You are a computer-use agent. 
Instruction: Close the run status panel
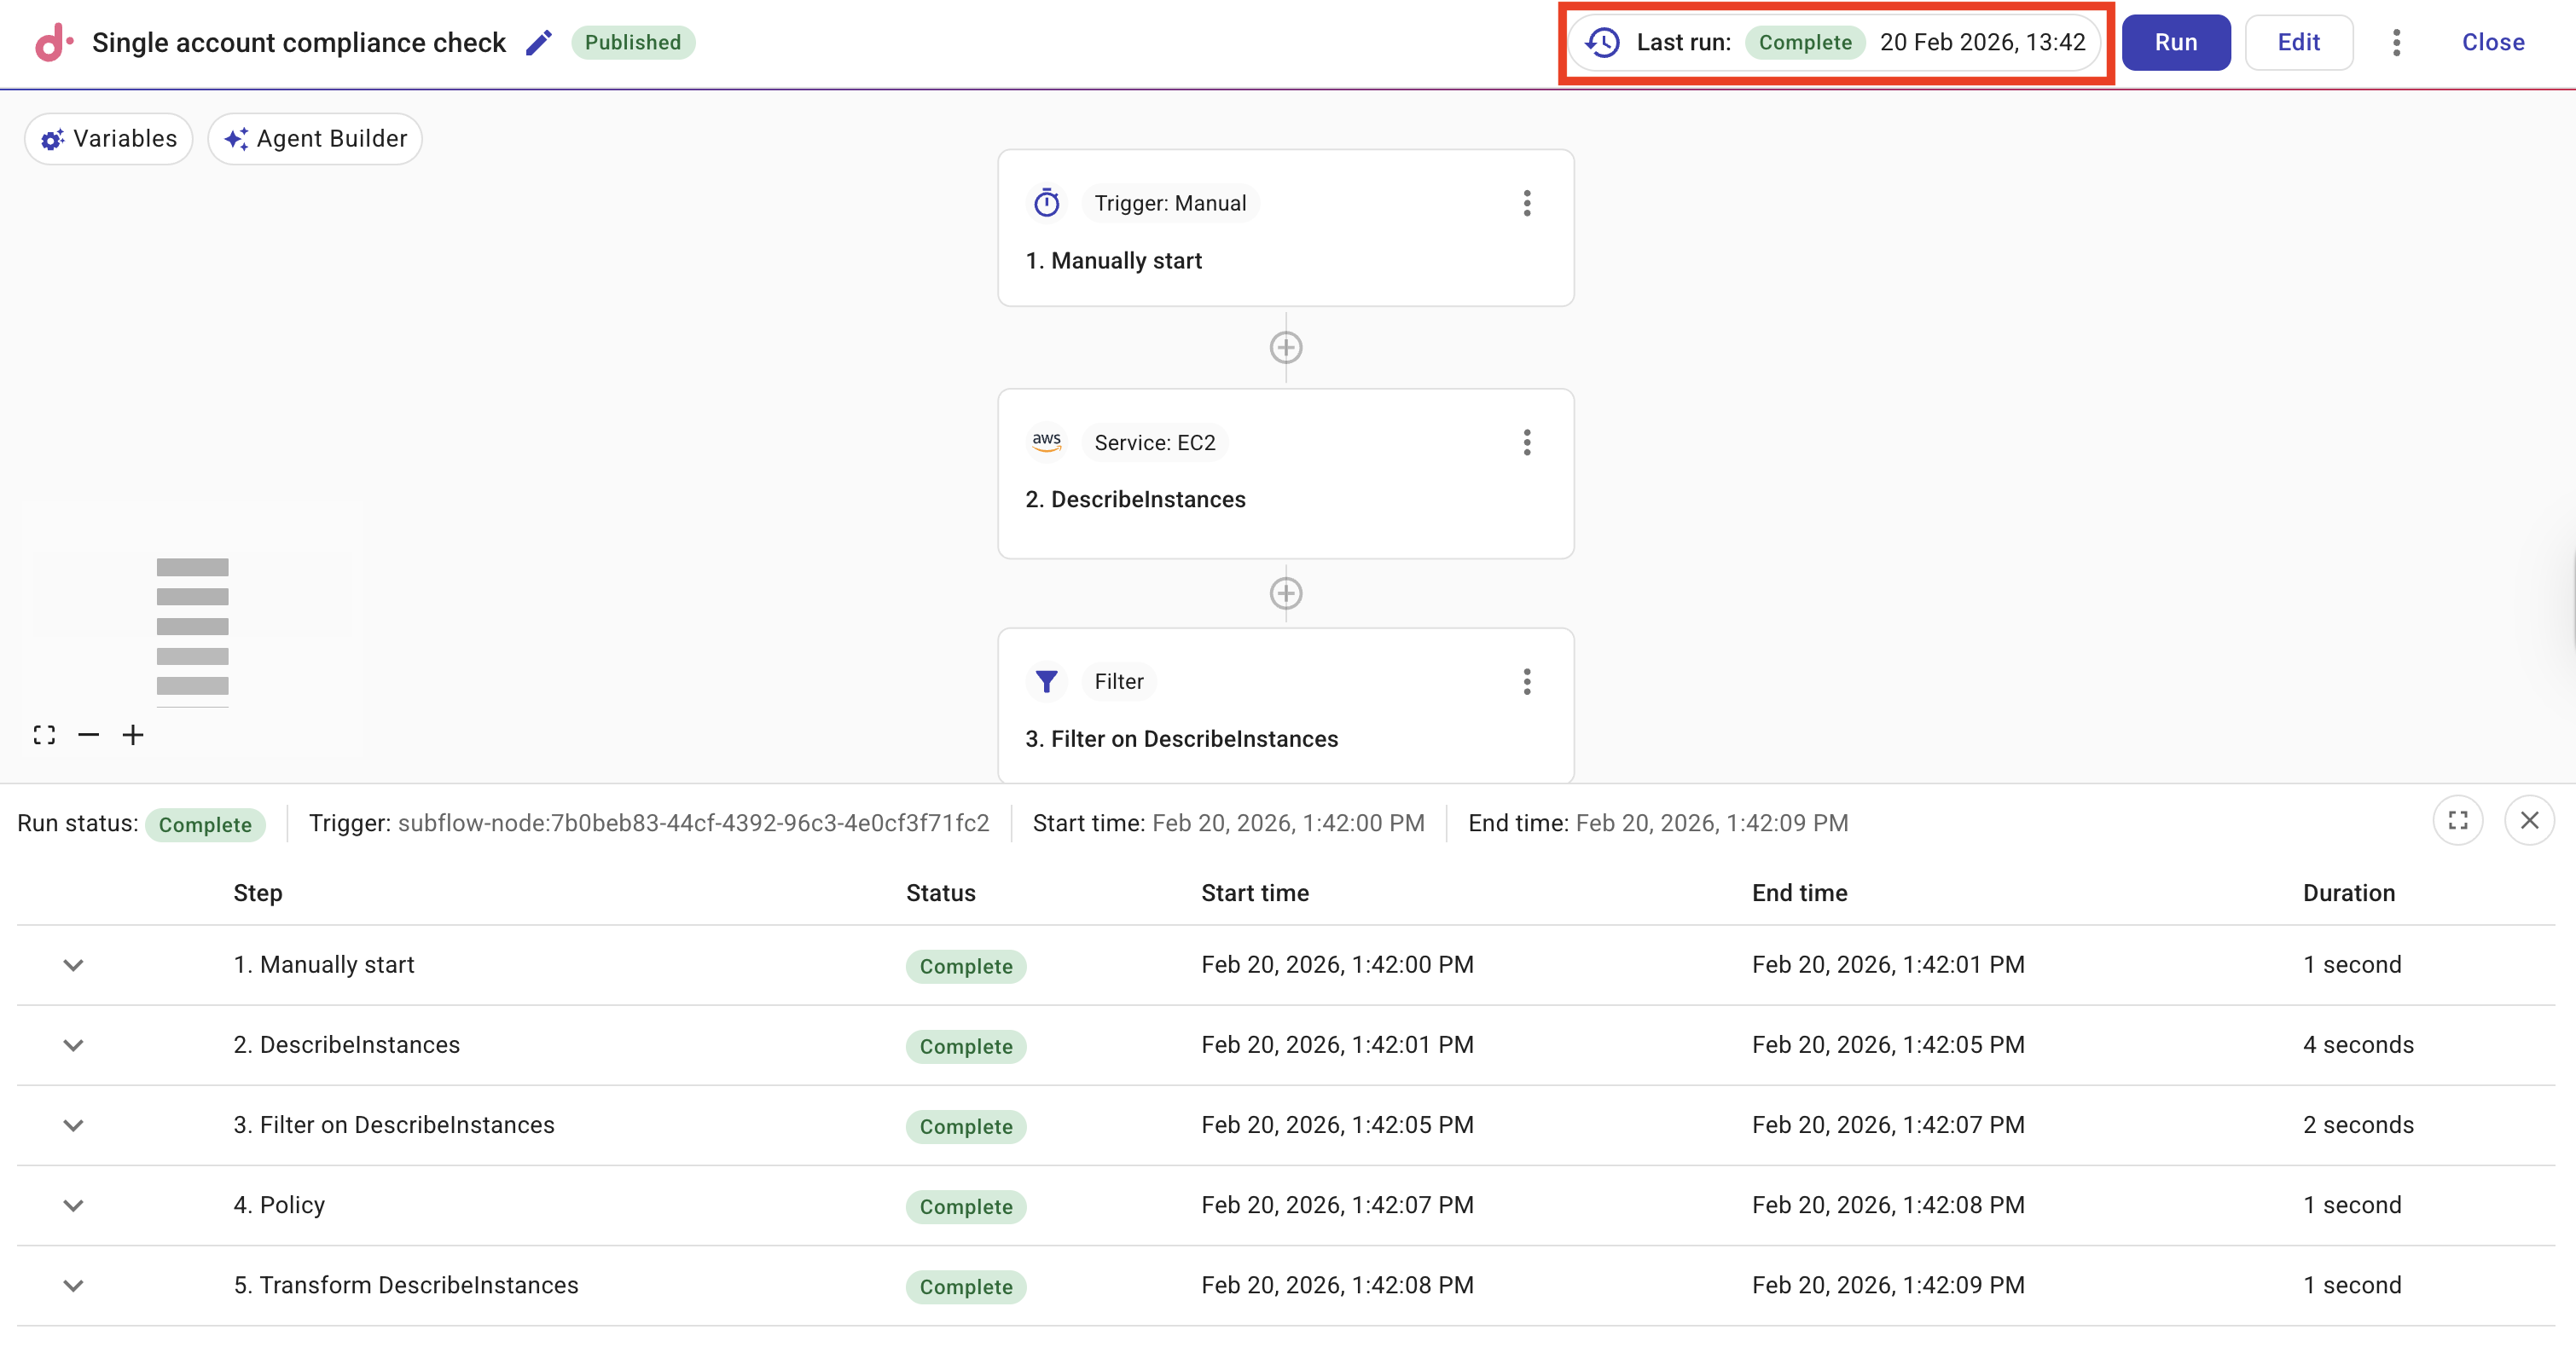pos(2530,820)
